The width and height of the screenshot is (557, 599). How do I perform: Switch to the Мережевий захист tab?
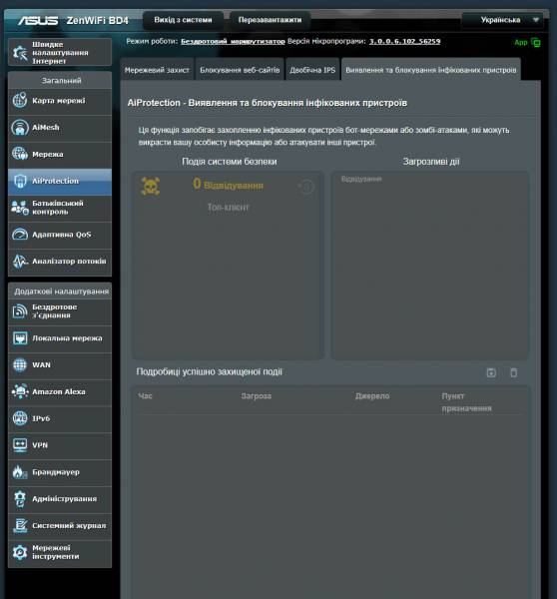tap(157, 70)
